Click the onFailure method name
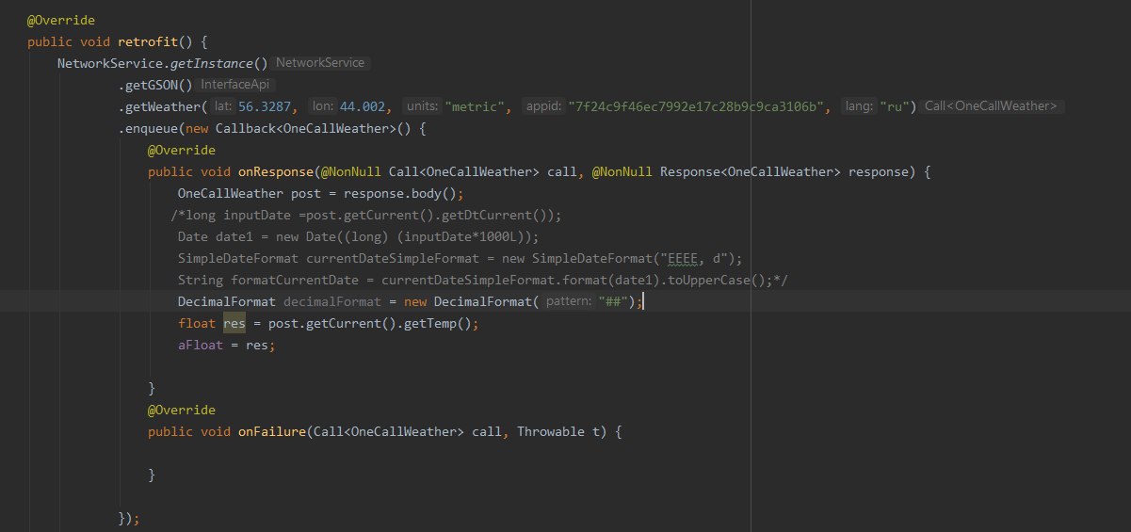The image size is (1131, 532). [x=272, y=431]
